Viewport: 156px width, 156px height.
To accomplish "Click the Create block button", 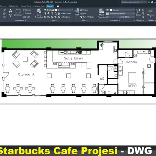I will click(84, 10).
